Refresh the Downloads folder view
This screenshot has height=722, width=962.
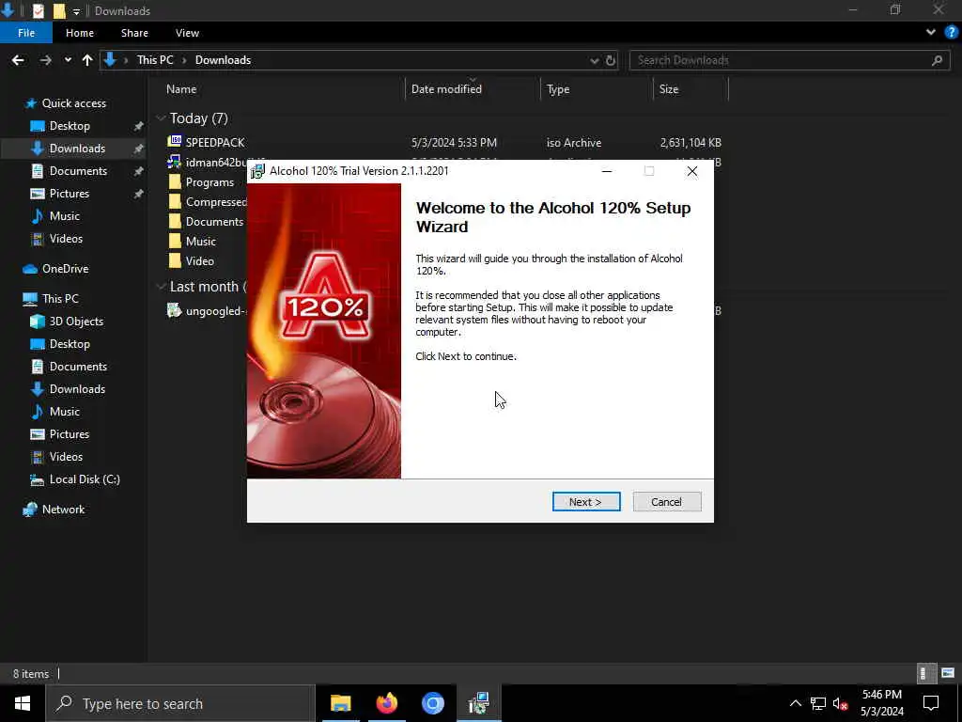pyautogui.click(x=611, y=60)
